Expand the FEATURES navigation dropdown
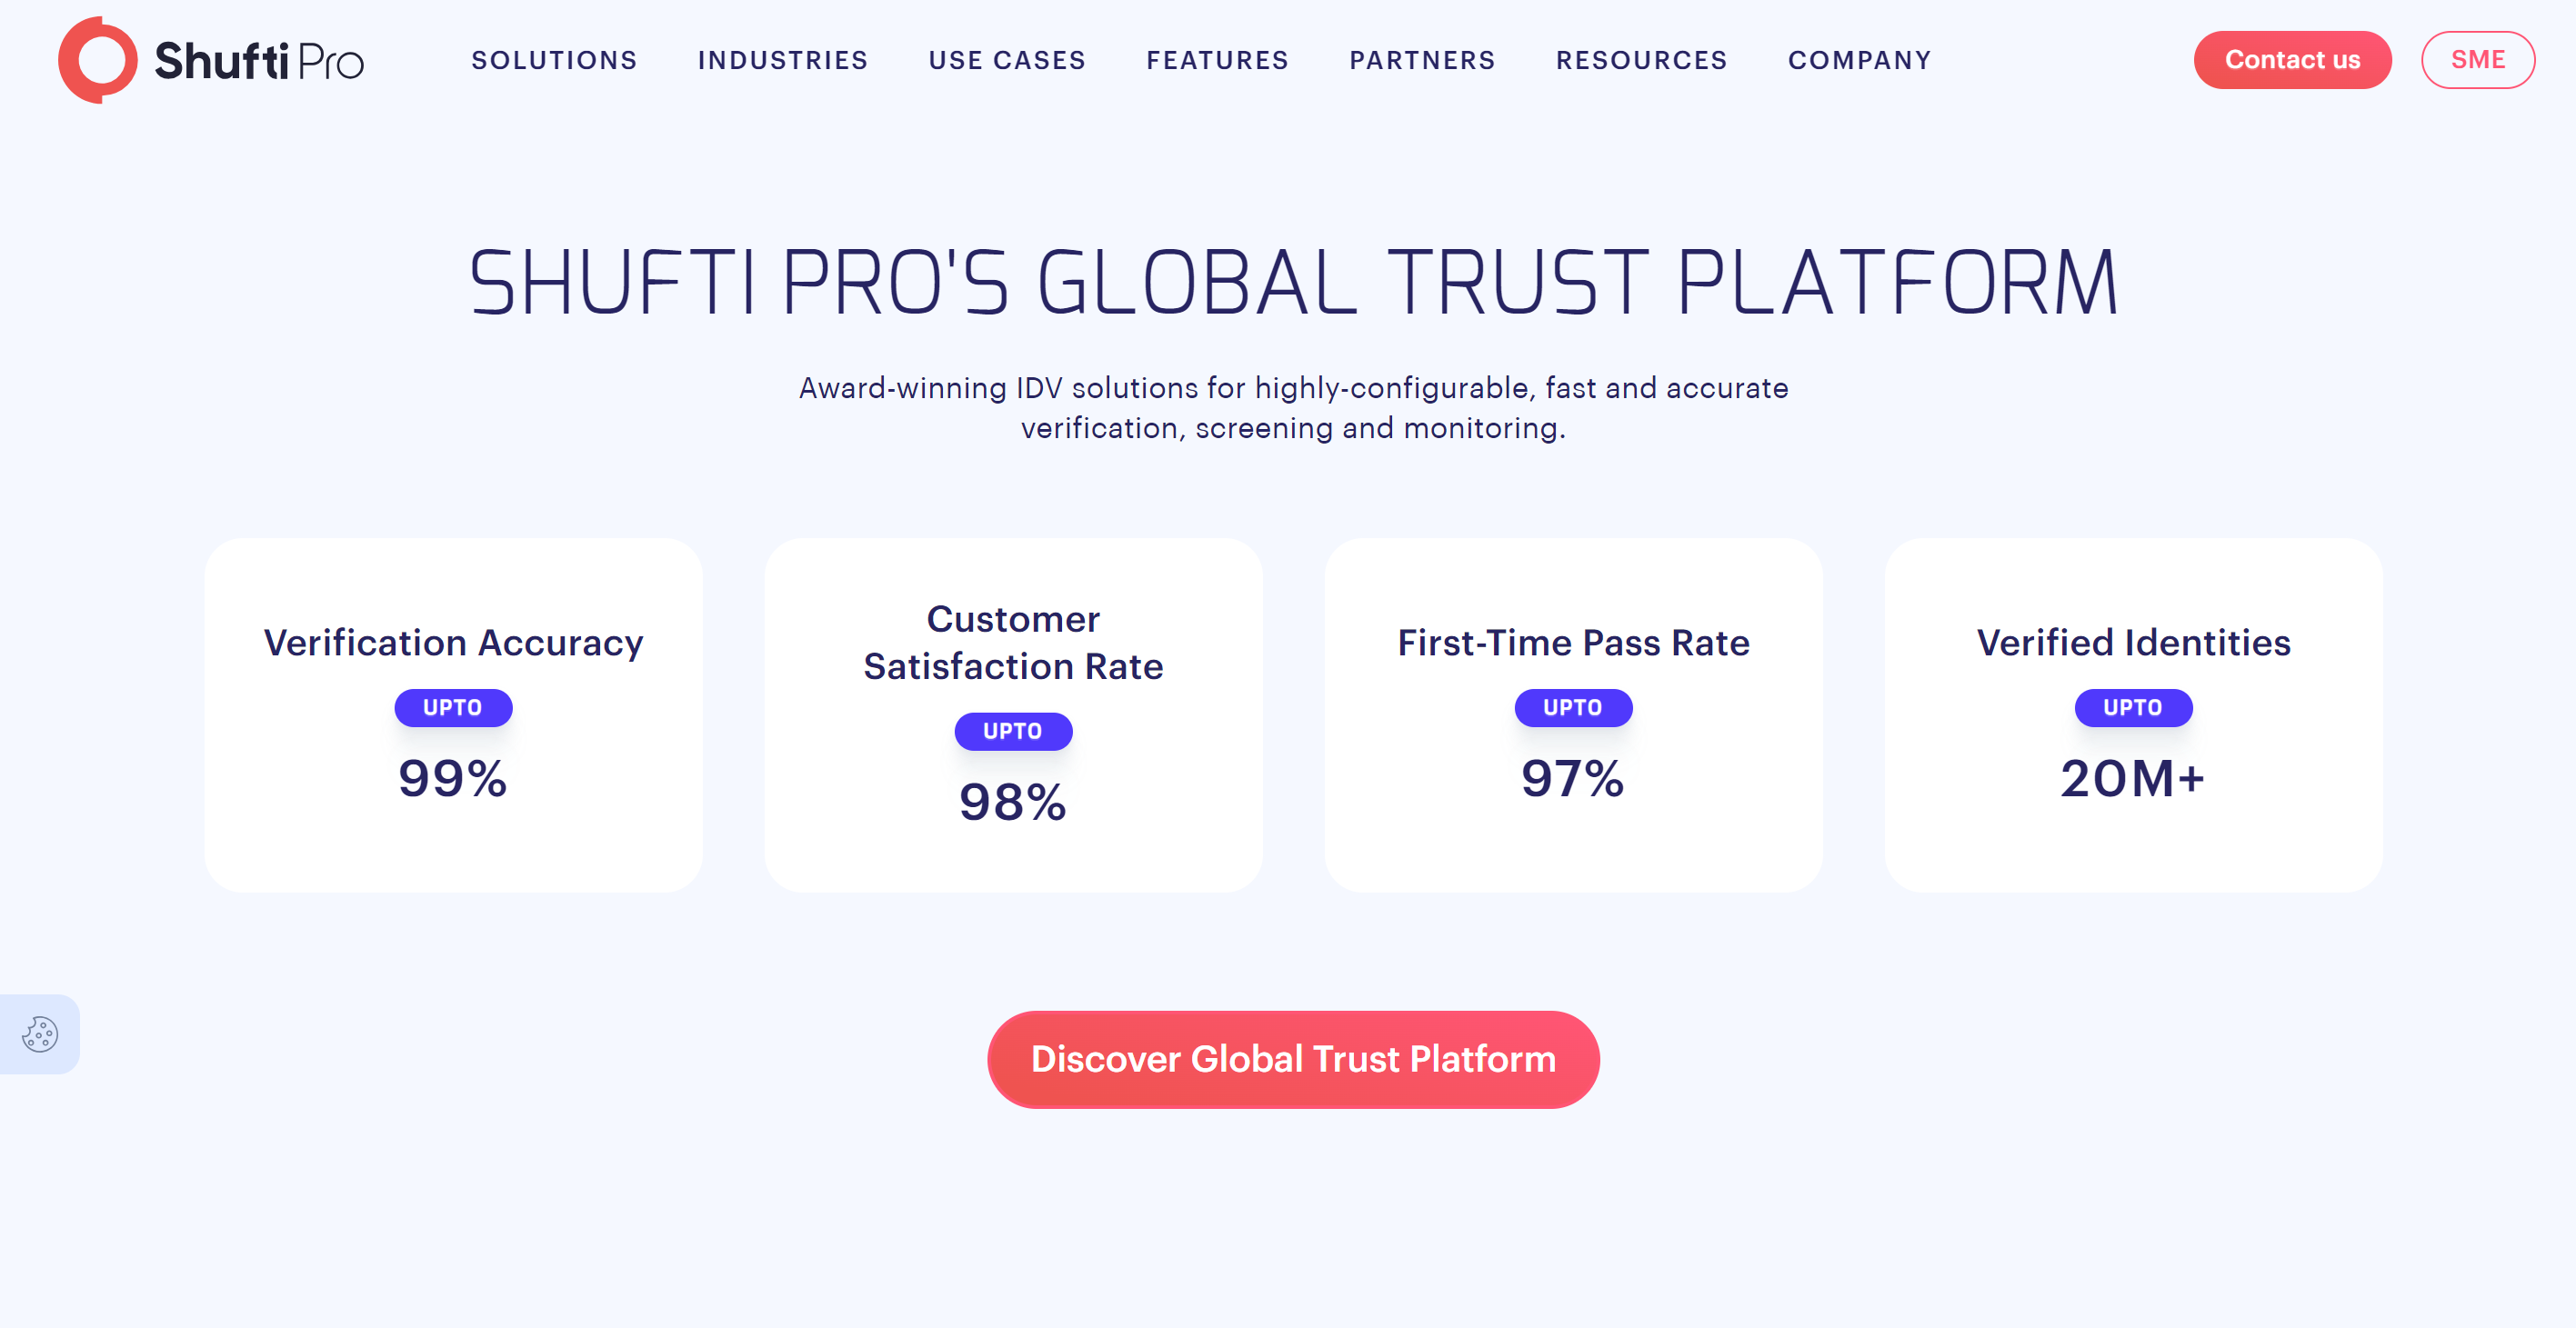This screenshot has height=1328, width=2576. pos(1217,60)
